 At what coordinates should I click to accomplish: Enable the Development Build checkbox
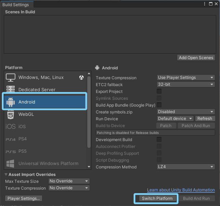pos(159,139)
